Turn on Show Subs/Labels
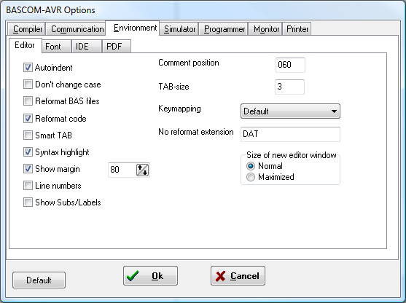This screenshot has height=303, width=406. point(28,202)
